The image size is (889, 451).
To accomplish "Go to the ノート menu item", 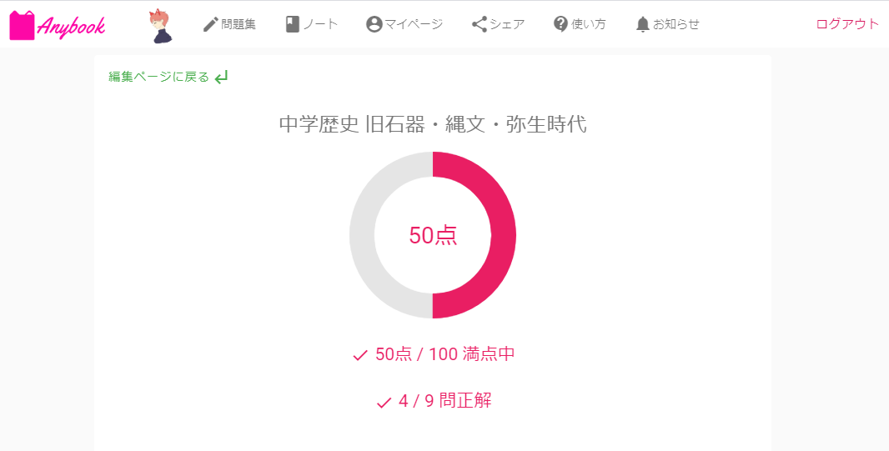I will coord(320,24).
